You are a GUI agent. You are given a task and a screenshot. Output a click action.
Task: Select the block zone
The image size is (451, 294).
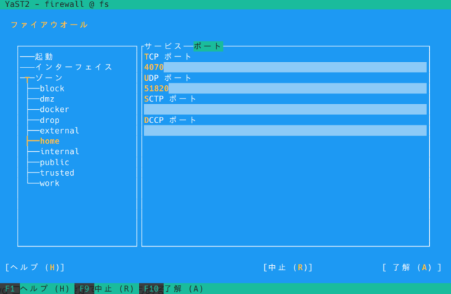(52, 89)
